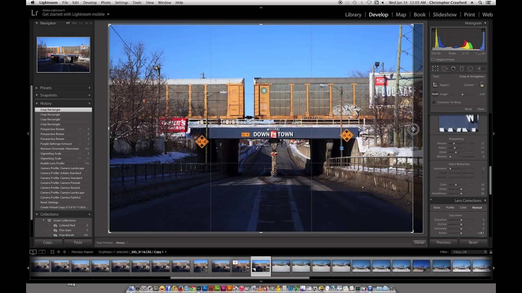The image size is (522, 293).
Task: Close the Crop & Straighten tool panel
Action: tap(481, 109)
